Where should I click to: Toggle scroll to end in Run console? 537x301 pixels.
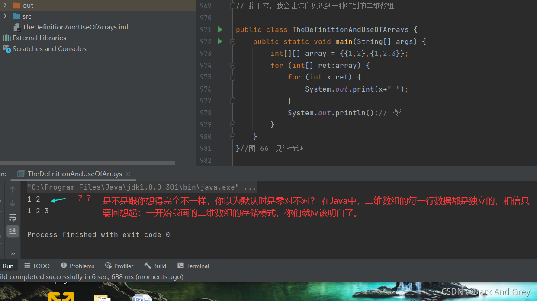pyautogui.click(x=13, y=231)
